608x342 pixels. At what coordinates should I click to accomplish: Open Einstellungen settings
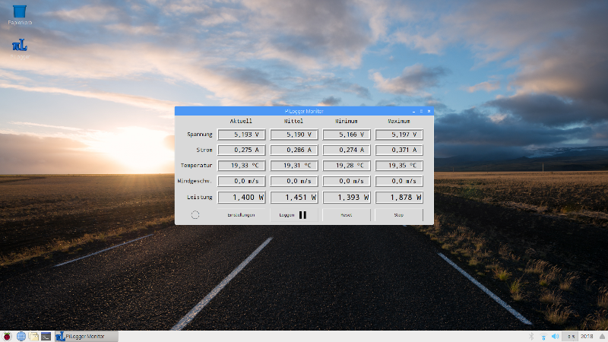coord(242,215)
